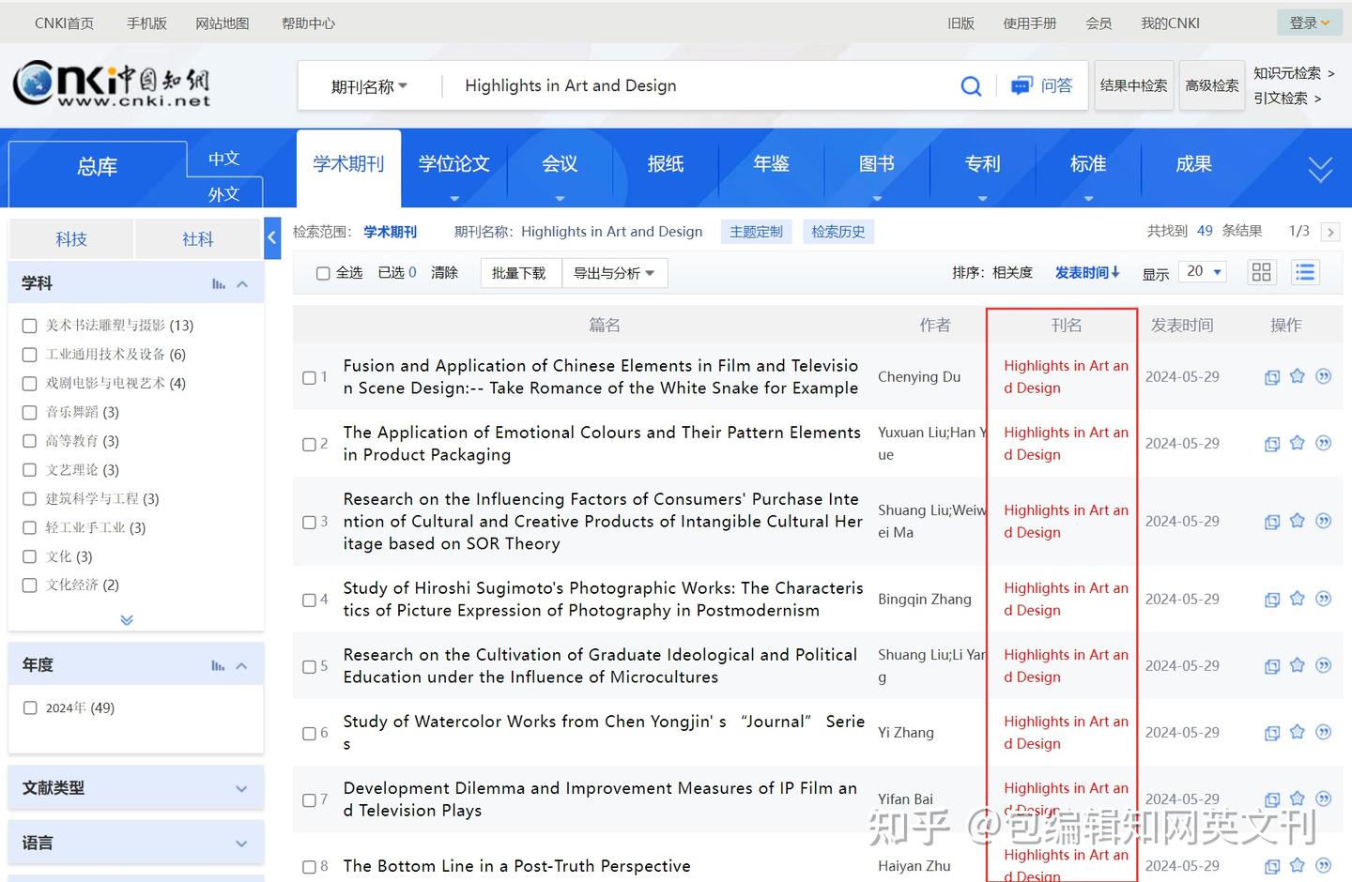This screenshot has height=882, width=1352.
Task: Expand the 文献类型 filter section
Action: click(x=241, y=789)
